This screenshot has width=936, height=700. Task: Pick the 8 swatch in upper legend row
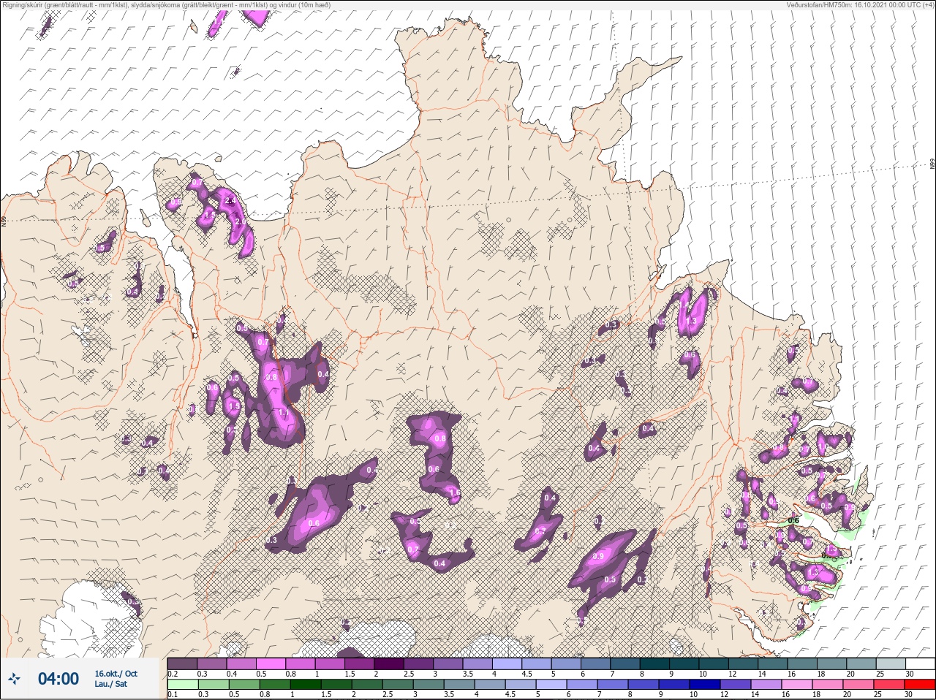click(x=654, y=663)
